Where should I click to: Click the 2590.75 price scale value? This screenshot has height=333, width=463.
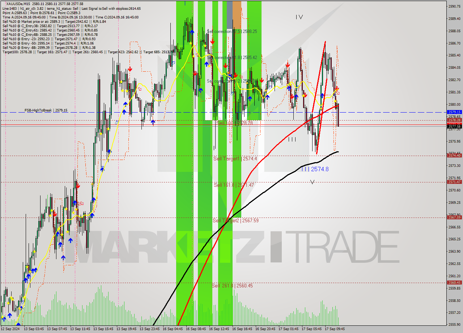(x=454, y=6)
